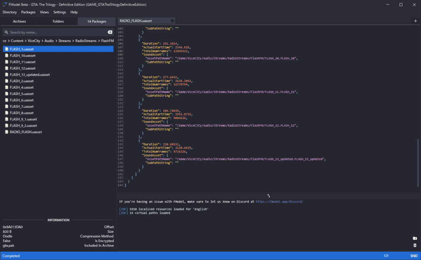421x260 pixels.
Task: Navigate to ViceCity in breadcrumb
Action: coord(34,41)
